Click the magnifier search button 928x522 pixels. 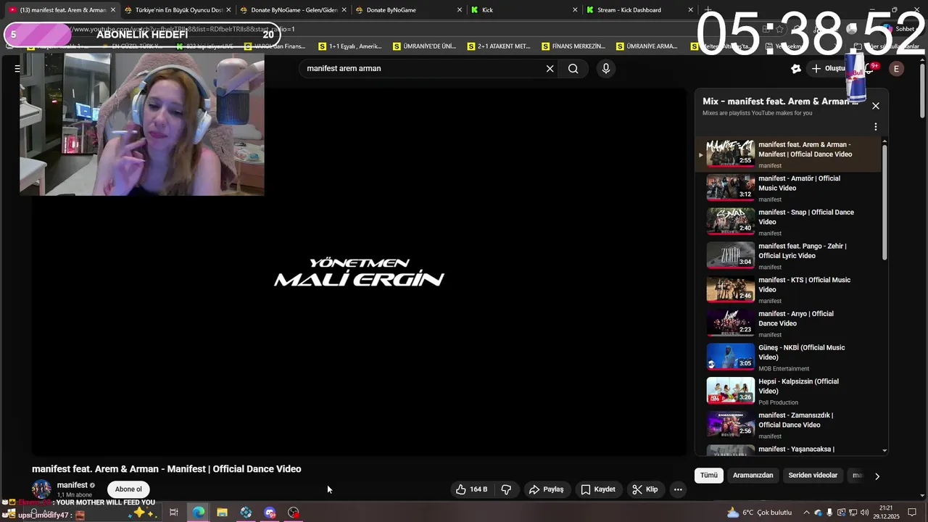(573, 69)
